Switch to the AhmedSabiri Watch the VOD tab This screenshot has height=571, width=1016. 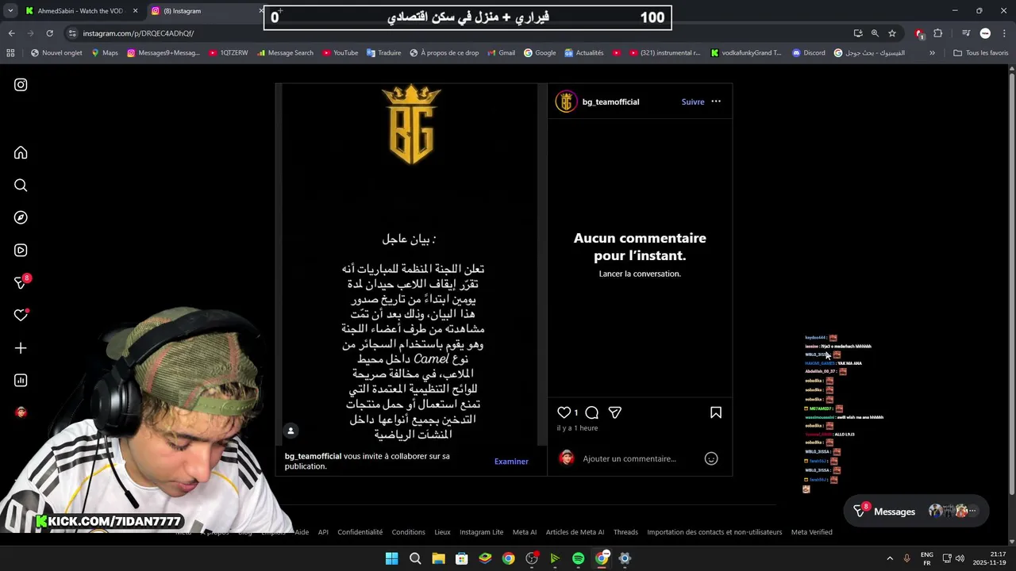tap(79, 11)
